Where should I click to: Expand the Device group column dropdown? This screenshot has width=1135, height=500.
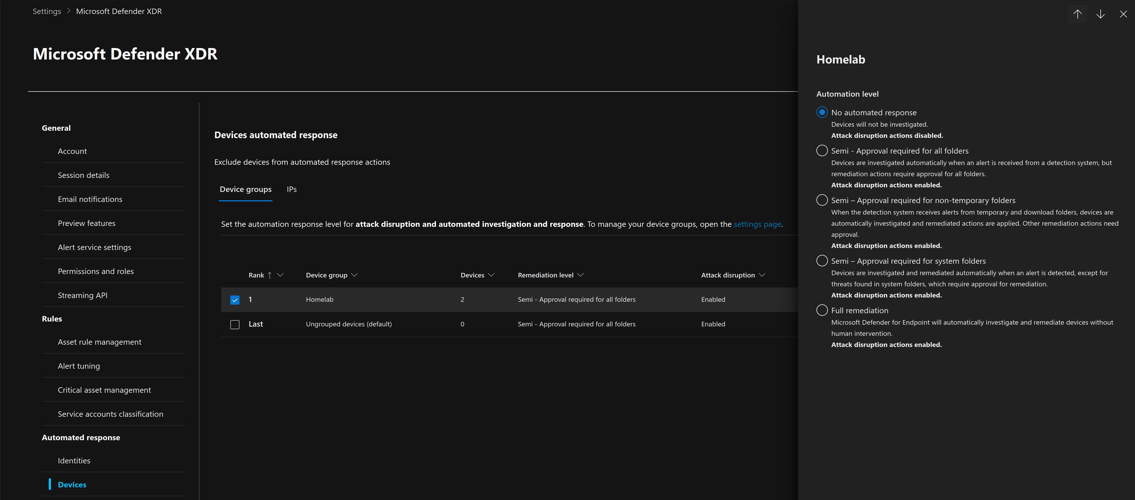pos(355,275)
